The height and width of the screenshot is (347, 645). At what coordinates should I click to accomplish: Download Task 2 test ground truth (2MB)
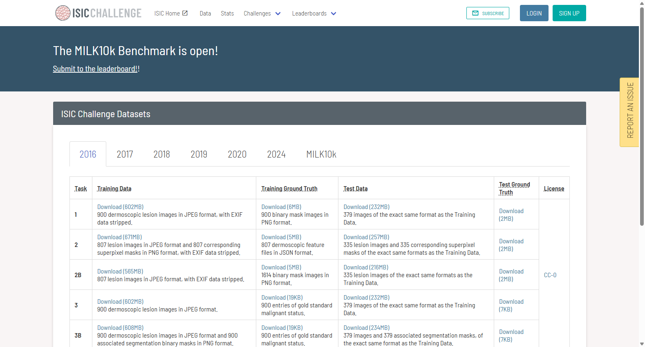511,245
